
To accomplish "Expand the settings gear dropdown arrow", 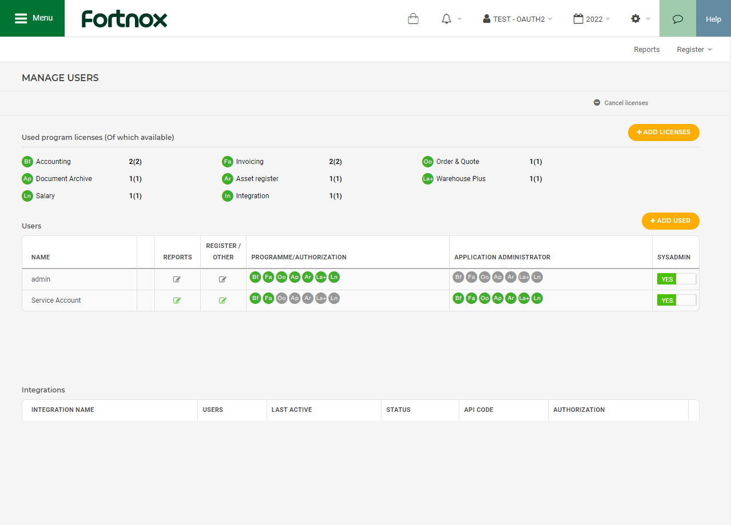I will pos(648,19).
